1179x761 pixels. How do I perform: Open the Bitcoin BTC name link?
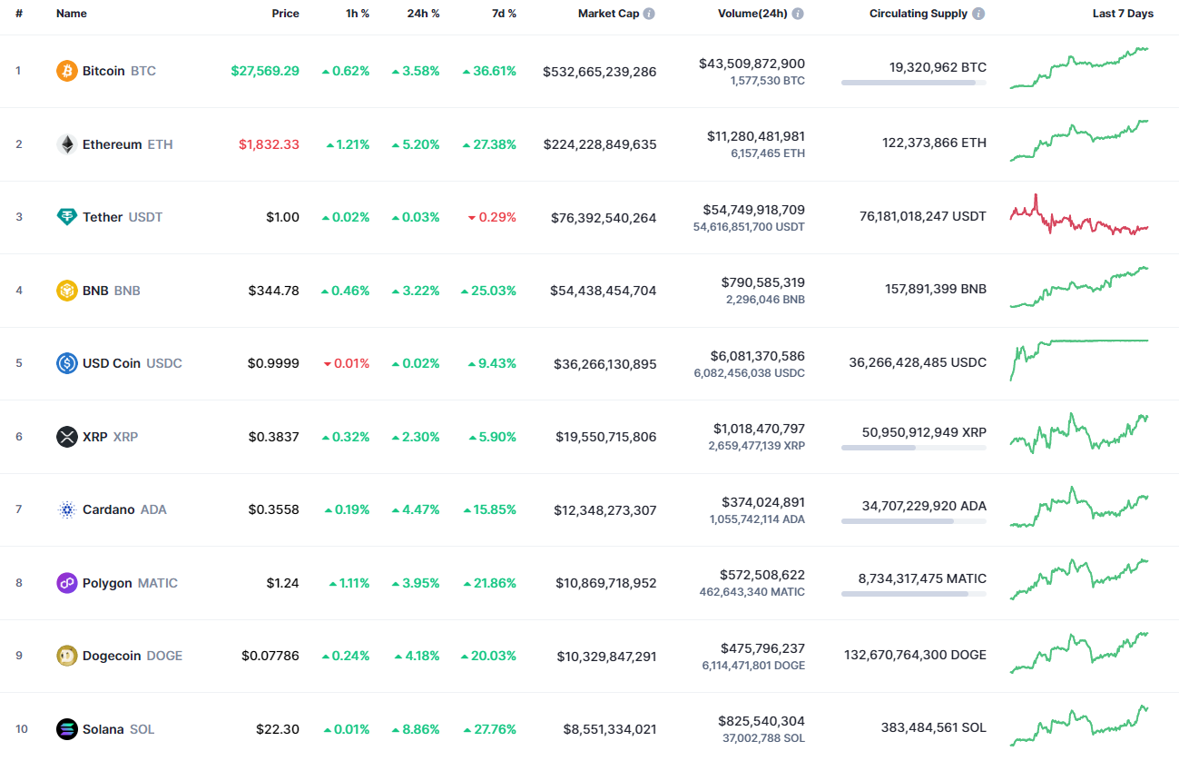(x=103, y=70)
